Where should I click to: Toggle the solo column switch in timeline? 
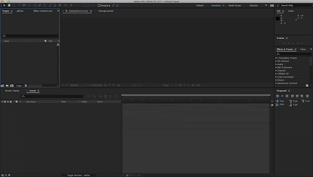[8, 101]
